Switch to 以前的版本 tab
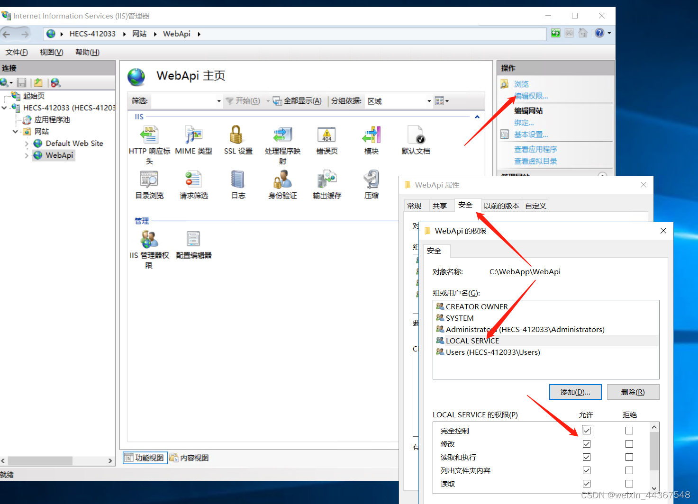Viewport: 698px width, 504px height. click(501, 206)
